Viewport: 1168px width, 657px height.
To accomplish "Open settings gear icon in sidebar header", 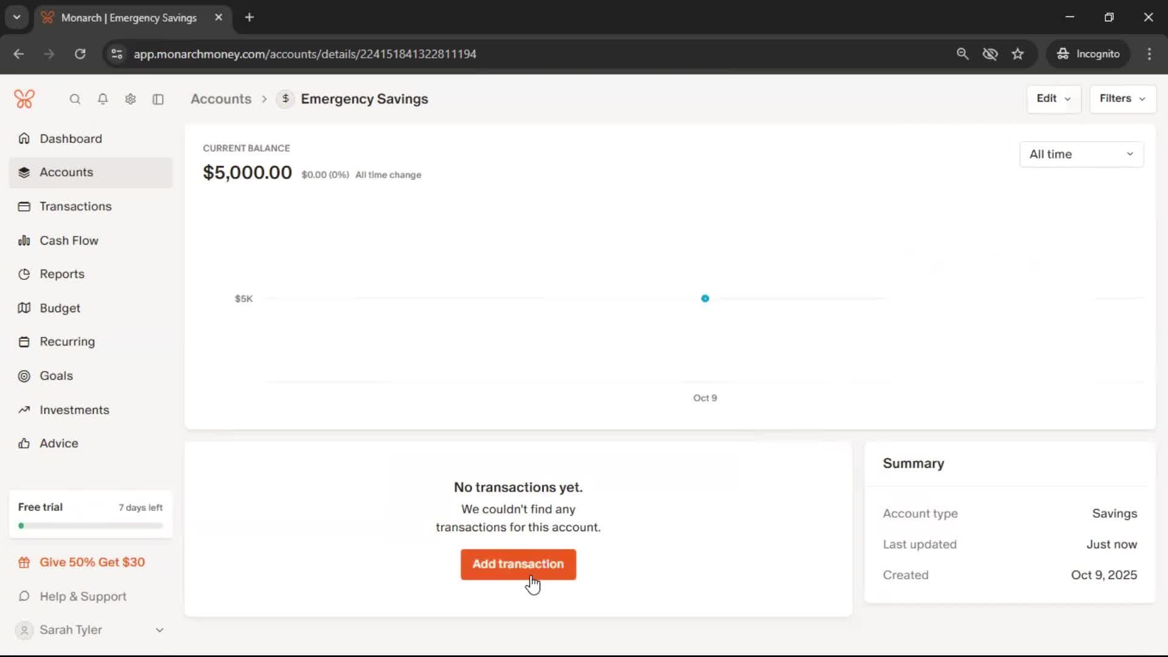I will 130,99.
